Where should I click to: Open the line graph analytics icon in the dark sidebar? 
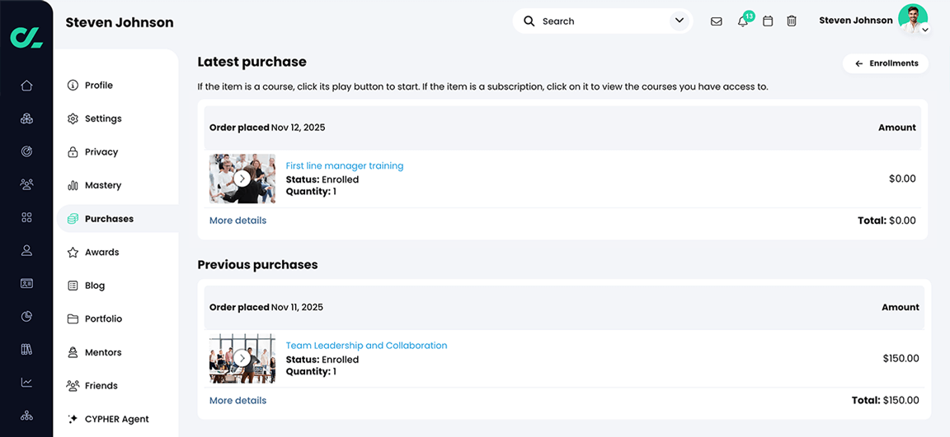tap(26, 382)
